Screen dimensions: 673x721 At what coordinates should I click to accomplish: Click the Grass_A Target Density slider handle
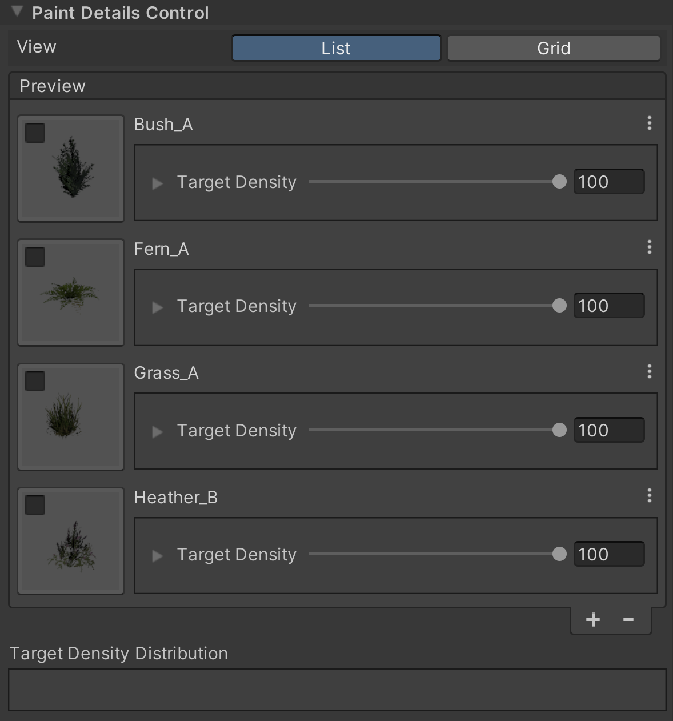click(559, 430)
